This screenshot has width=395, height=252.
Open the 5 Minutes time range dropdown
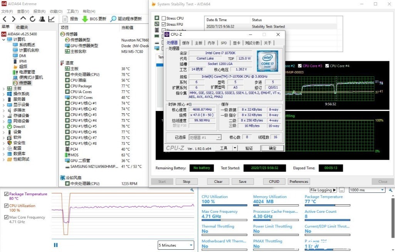(x=176, y=245)
